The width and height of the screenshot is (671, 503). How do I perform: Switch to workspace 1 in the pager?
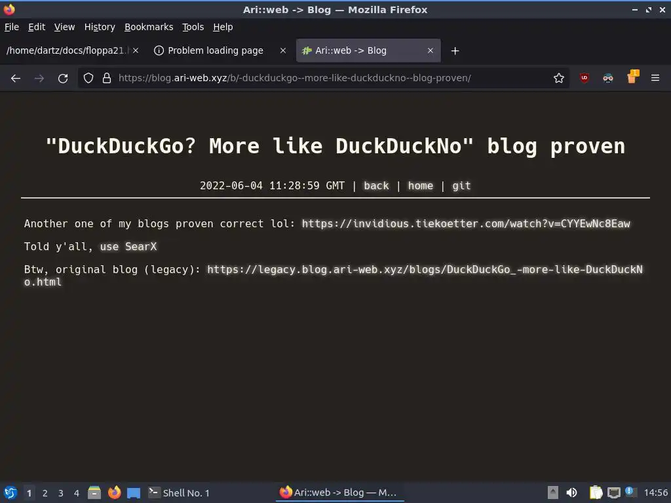point(29,493)
